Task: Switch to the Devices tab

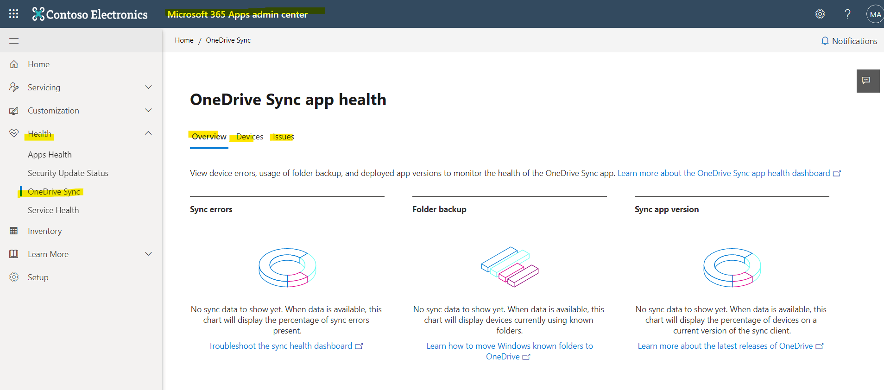Action: pos(250,137)
